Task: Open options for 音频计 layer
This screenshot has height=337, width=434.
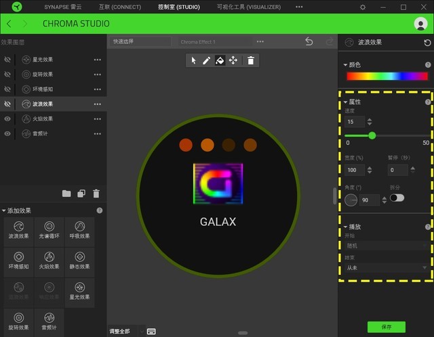Action: pos(98,134)
